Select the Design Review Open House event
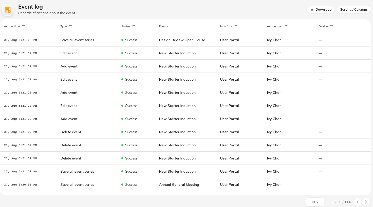This screenshot has width=373, height=207. [x=182, y=40]
